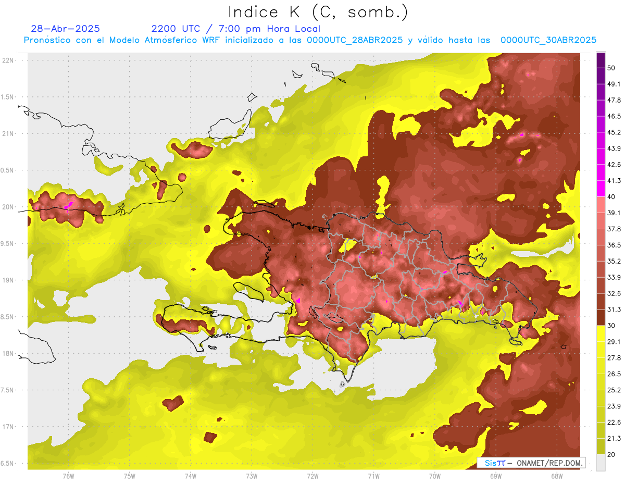Click the dark purple top segment of color bar

(601, 60)
